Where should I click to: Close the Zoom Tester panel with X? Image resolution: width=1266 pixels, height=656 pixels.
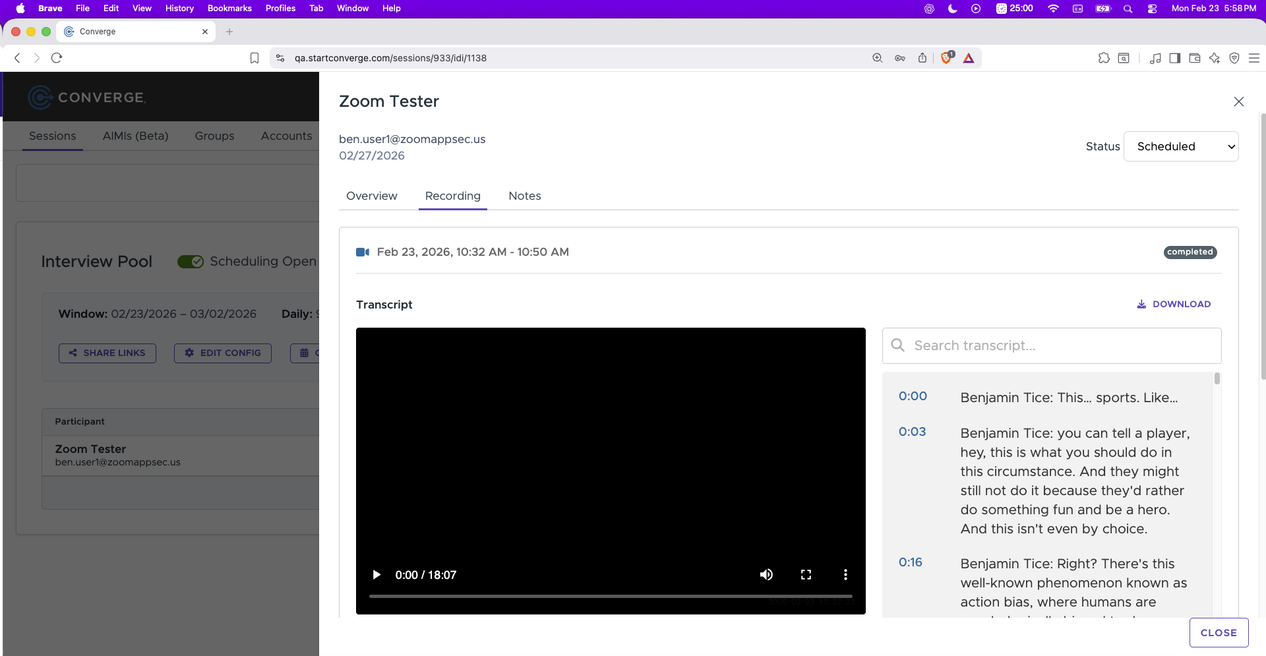pyautogui.click(x=1238, y=102)
